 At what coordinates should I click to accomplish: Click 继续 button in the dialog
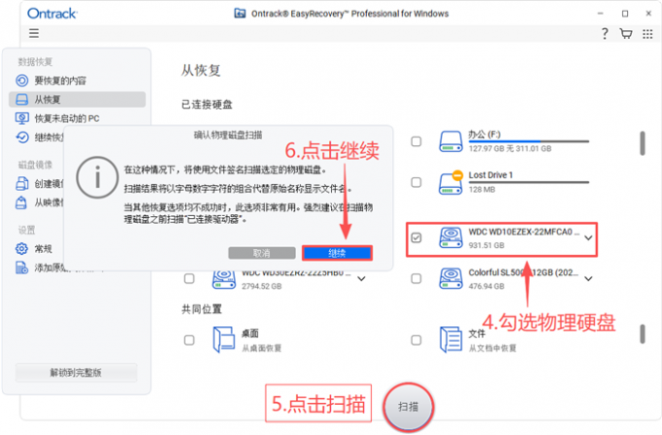click(x=337, y=253)
